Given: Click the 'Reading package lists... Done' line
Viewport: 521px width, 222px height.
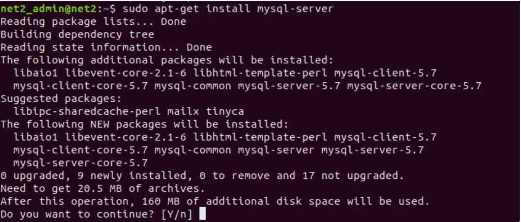Looking at the screenshot, I should pyautogui.click(x=93, y=22).
